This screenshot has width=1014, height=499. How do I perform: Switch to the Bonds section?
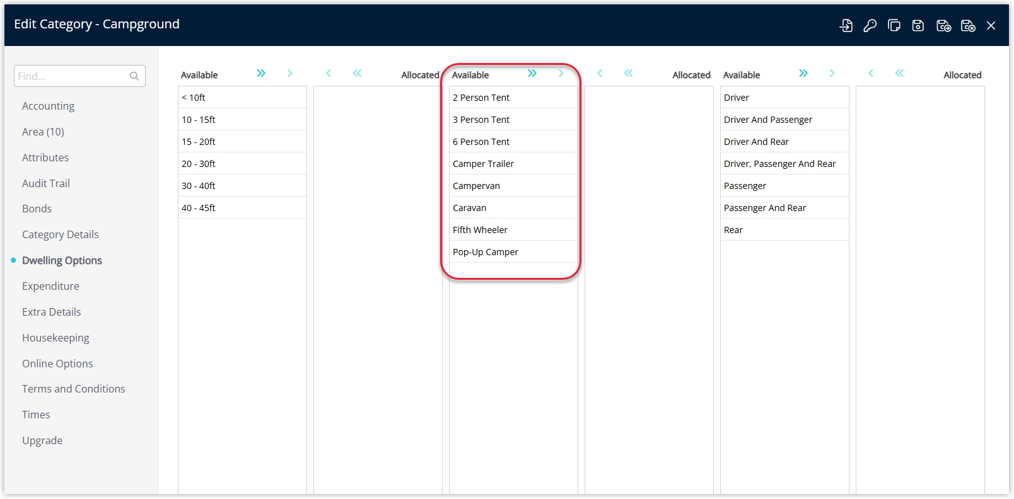click(37, 209)
